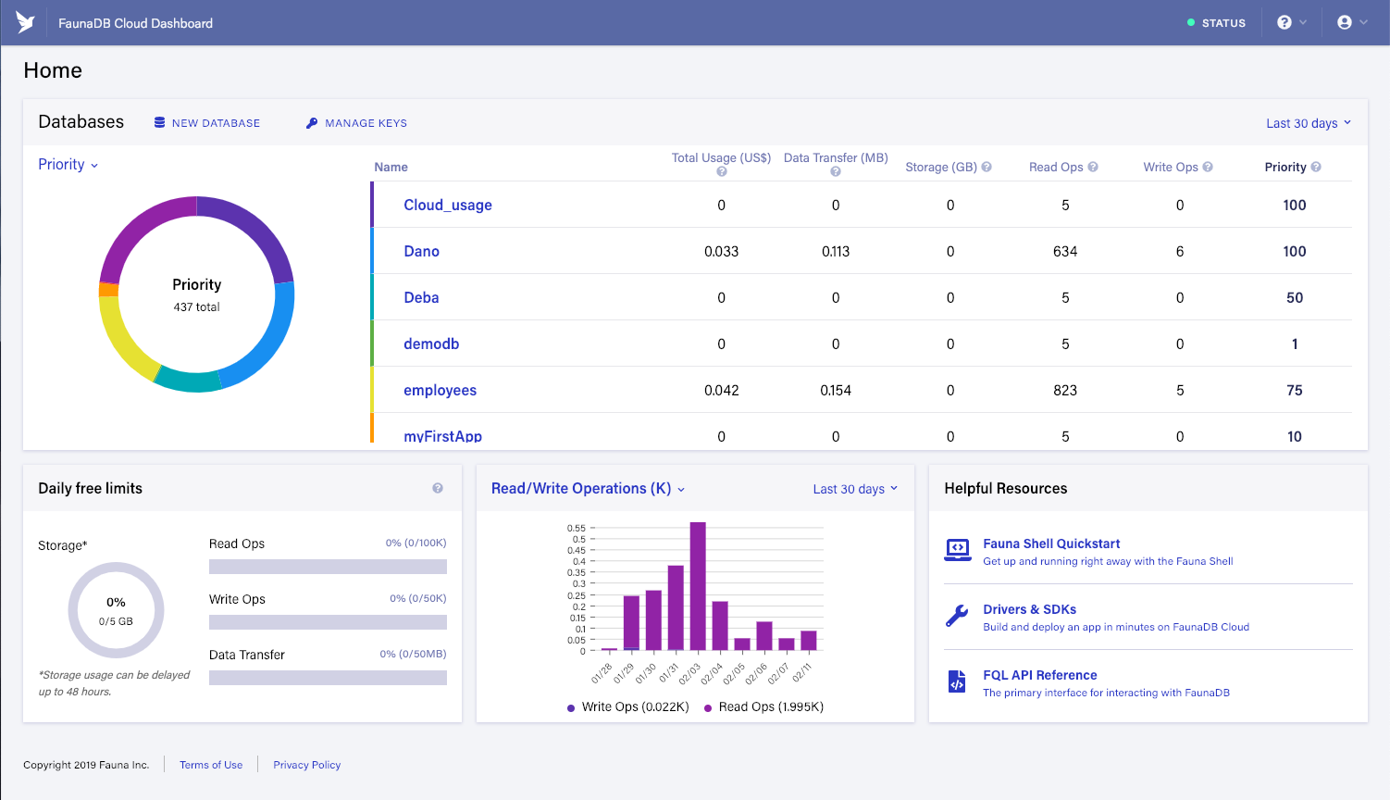
Task: Click the Read Ops column help icon
Action: [x=1093, y=167]
